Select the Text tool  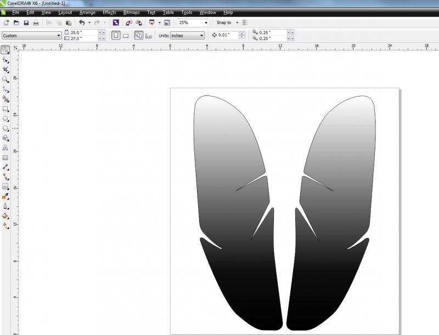coord(5,147)
